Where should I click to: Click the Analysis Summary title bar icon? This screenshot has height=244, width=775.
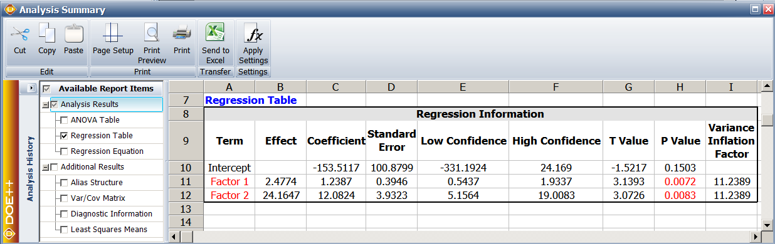coord(9,9)
